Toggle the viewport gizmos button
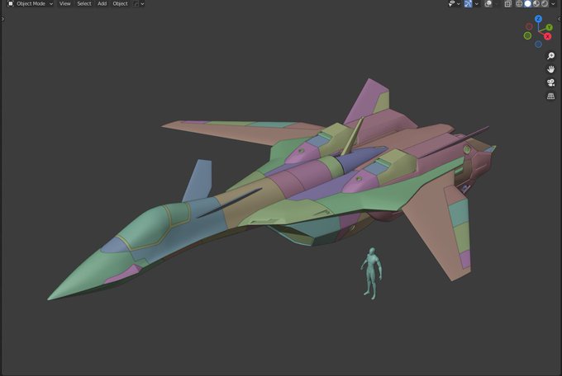 point(468,3)
